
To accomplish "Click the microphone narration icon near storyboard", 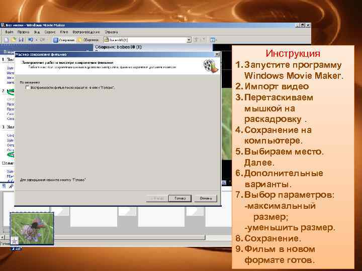I will point(11,186).
